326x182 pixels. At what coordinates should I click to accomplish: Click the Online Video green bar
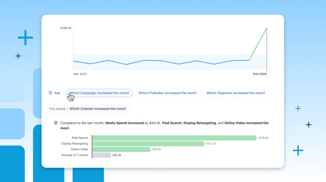[x=121, y=149]
